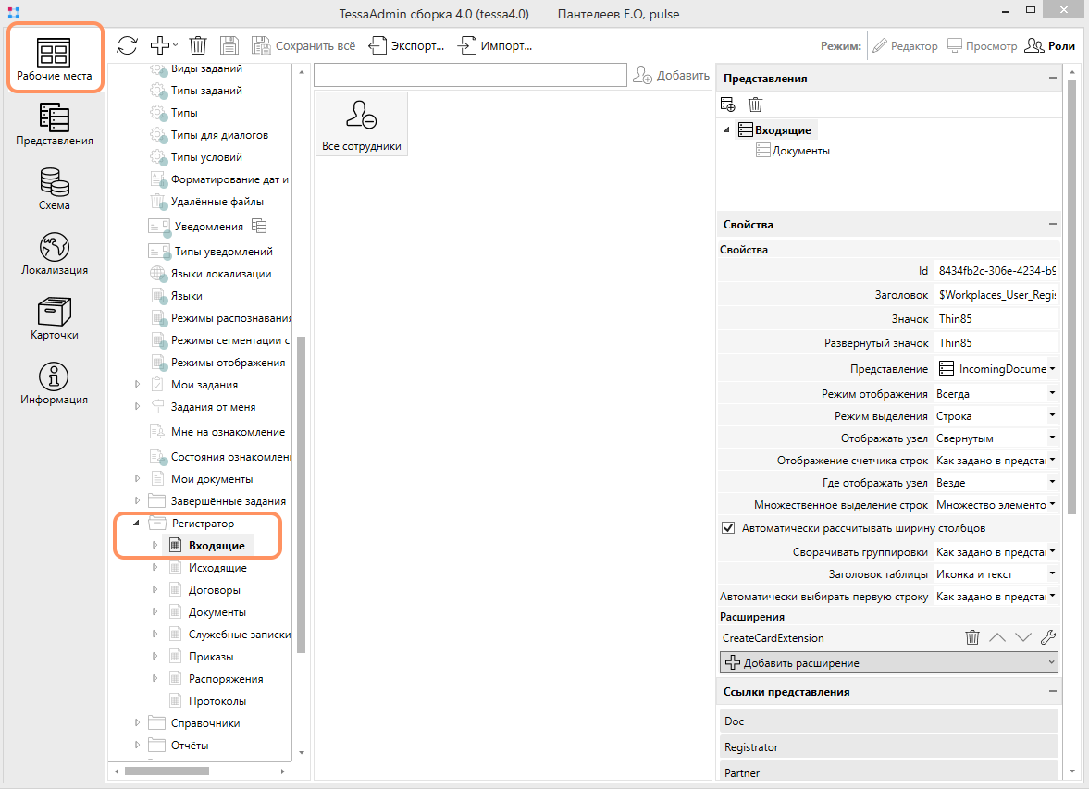
Task: Open the Карточки section in the sidebar
Action: (x=54, y=319)
